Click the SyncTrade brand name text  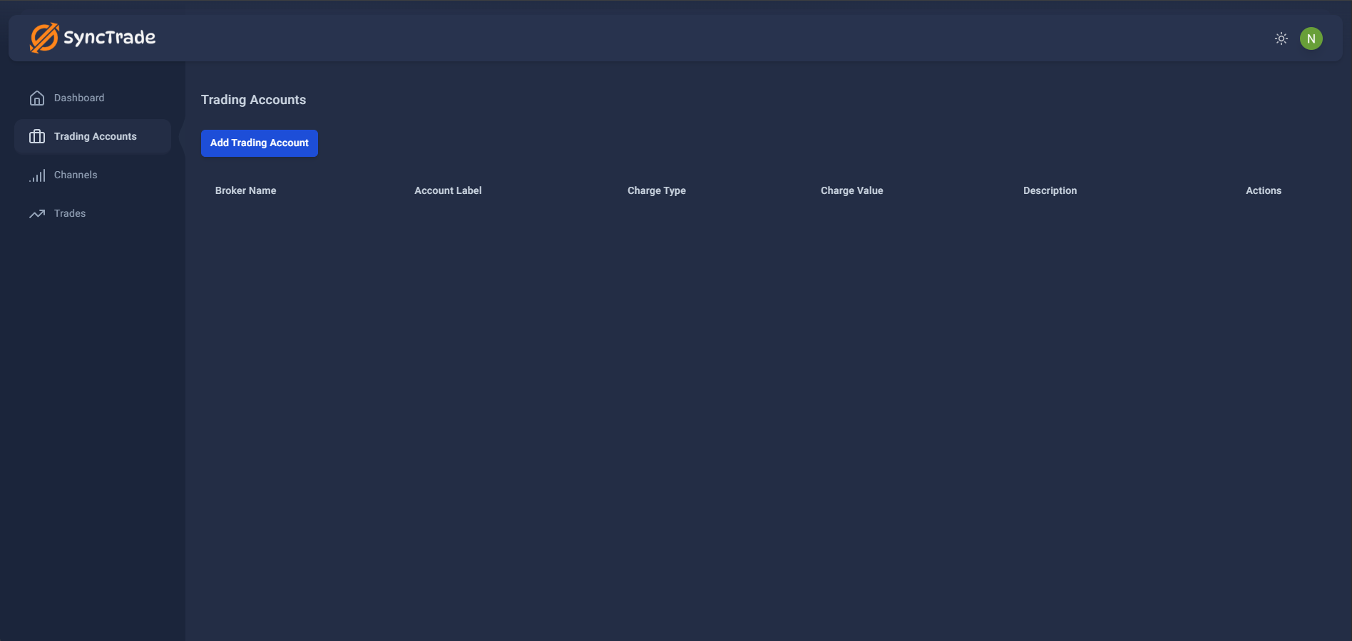(109, 38)
